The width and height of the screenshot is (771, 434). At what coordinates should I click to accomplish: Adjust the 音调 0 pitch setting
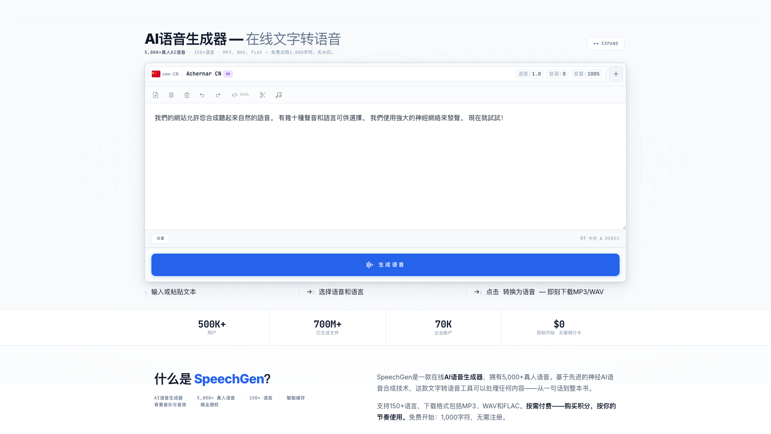[557, 74]
